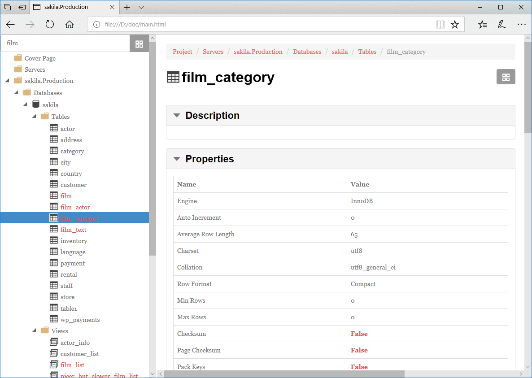Click the Databases breadcrumb link

coord(307,52)
